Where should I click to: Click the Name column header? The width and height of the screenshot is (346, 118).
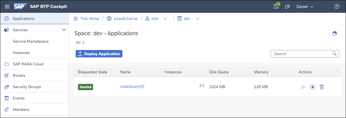coord(125,72)
